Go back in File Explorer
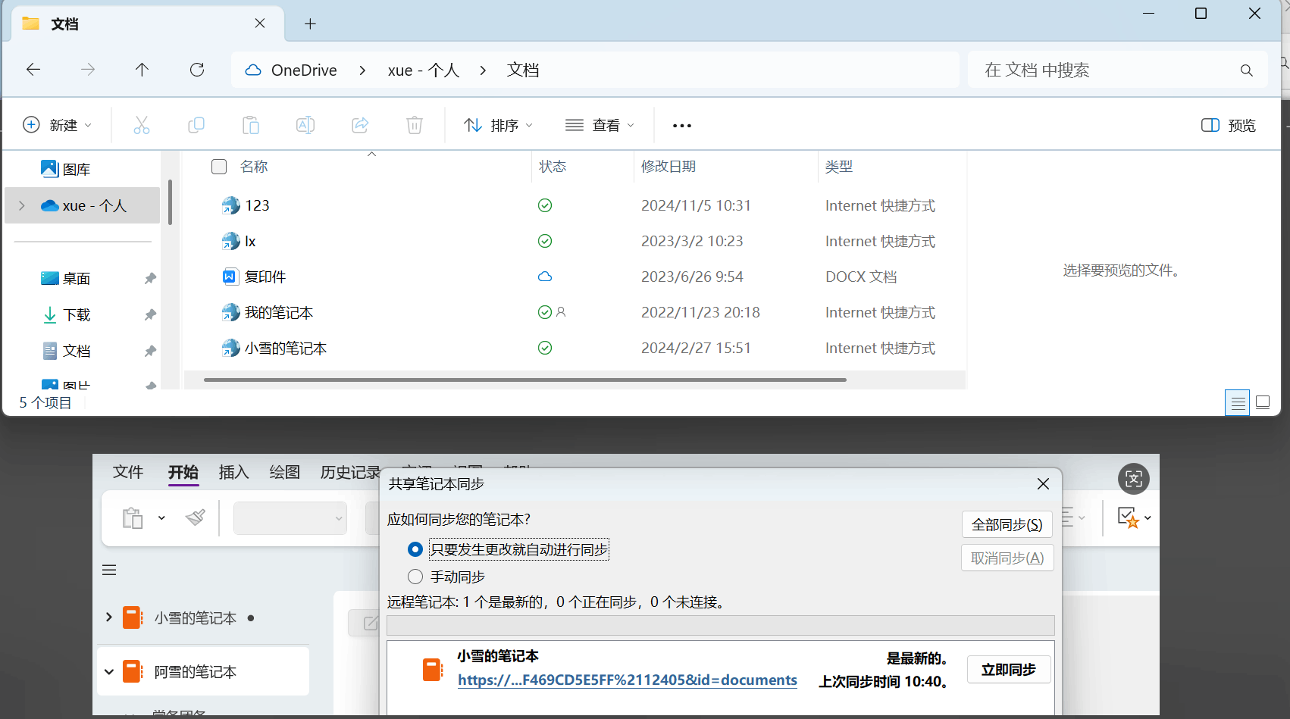 coord(33,70)
